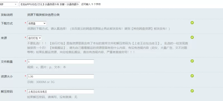Screen dimensions: 223x101
Task: Click the hint text 视频：v，图片：p，文本：本
Action: (47, 67)
